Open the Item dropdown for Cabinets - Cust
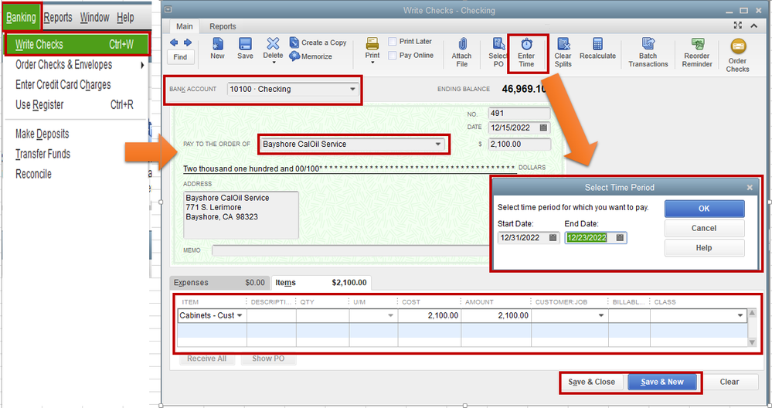 coord(240,315)
